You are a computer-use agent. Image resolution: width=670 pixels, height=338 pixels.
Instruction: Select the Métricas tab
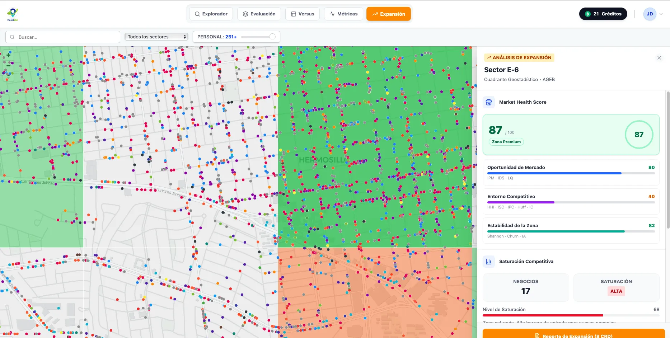point(343,14)
